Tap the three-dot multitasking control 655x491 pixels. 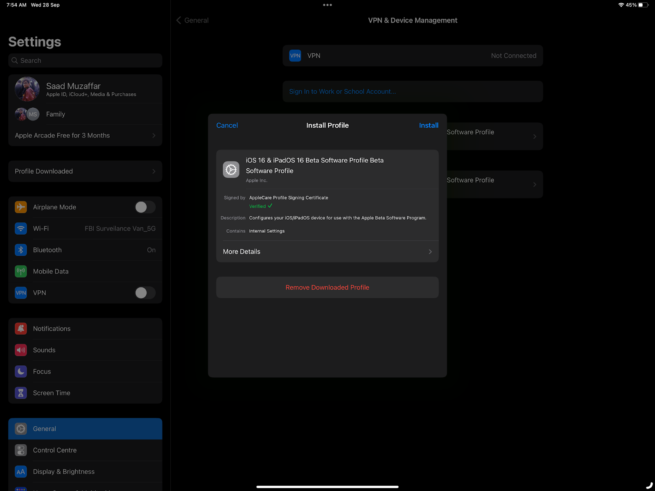point(327,5)
